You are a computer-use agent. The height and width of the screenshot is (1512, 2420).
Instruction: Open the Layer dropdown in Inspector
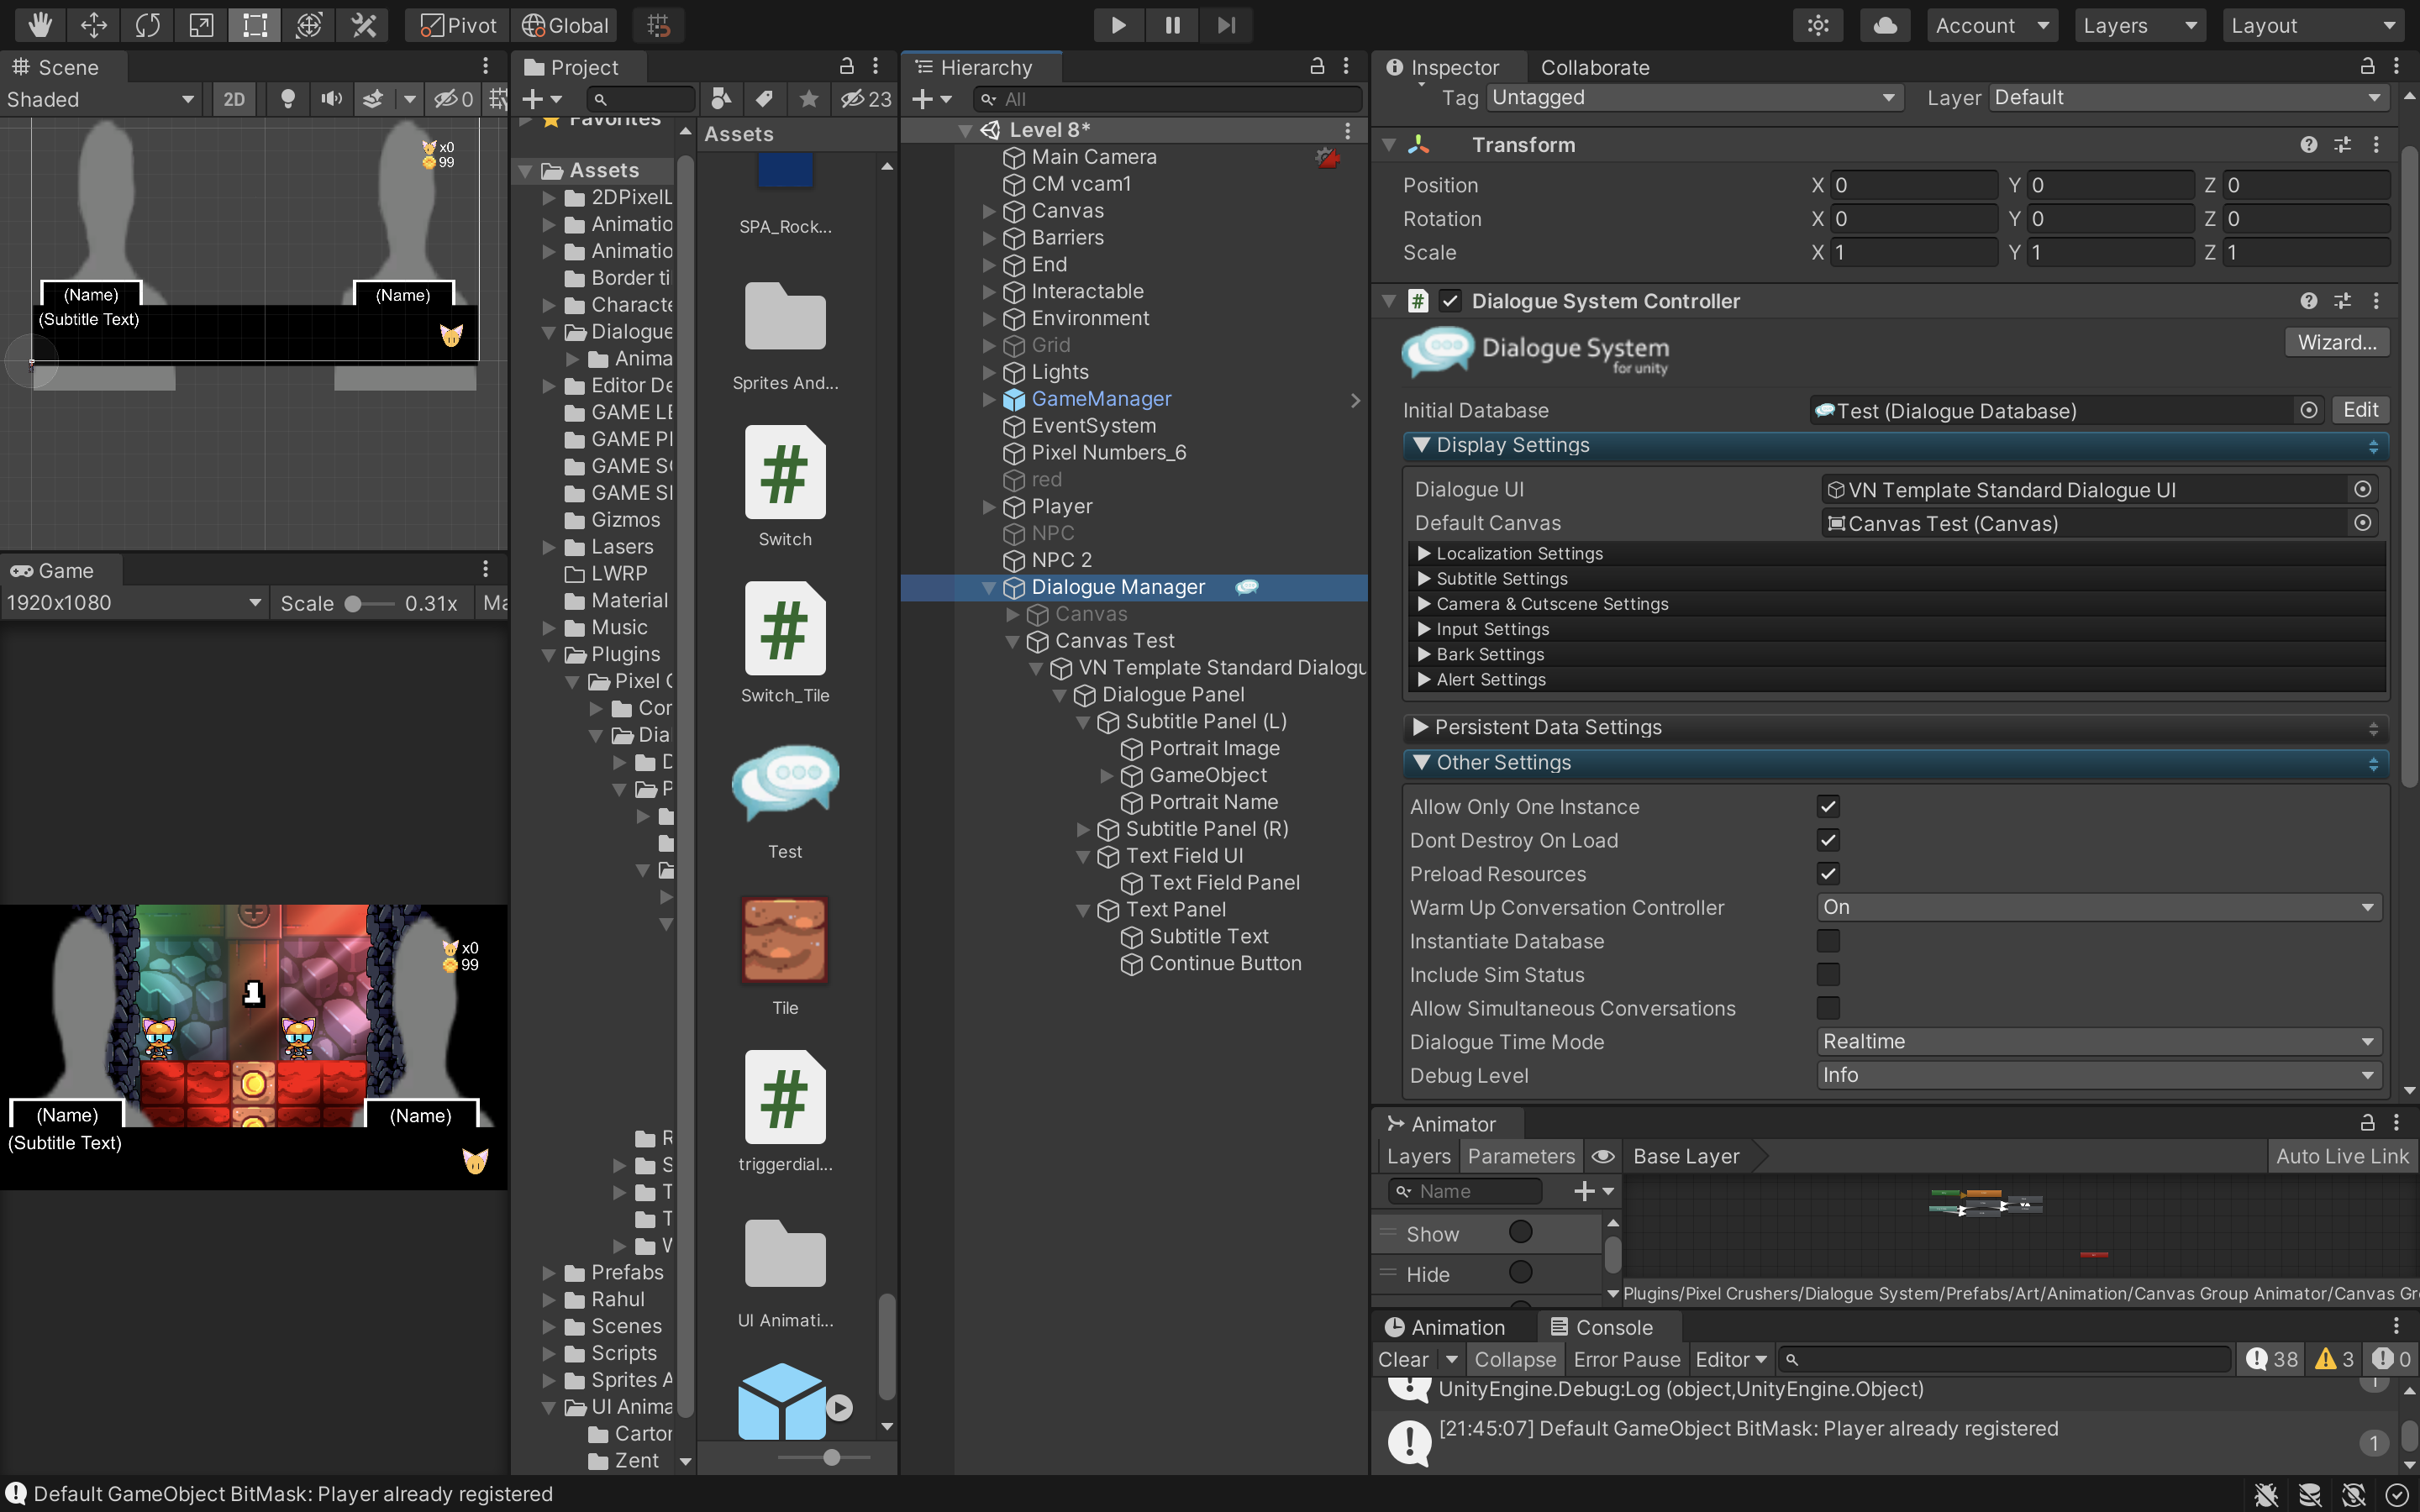[x=2187, y=97]
